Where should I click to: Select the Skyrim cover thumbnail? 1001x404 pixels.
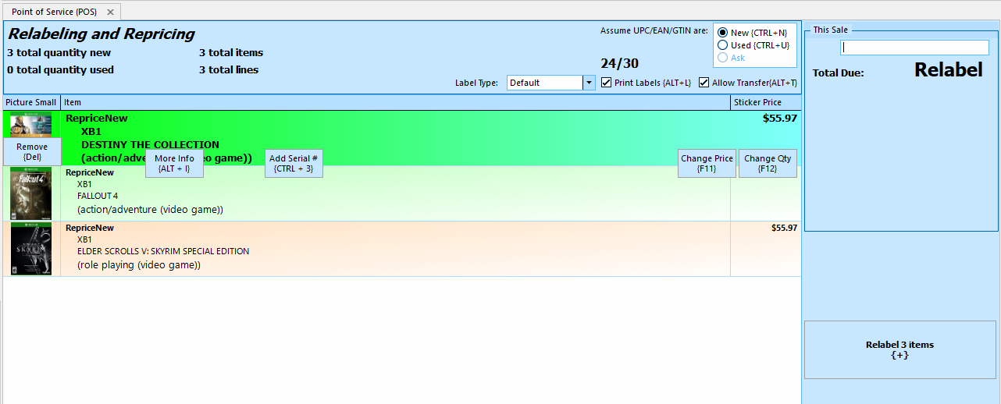click(x=31, y=249)
